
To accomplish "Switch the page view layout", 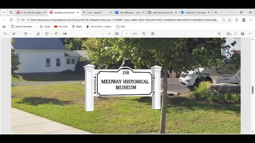I will point(153,34).
